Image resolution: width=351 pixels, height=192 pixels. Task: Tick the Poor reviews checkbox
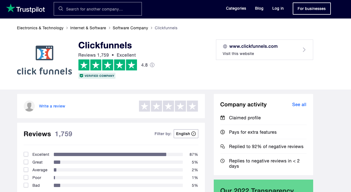coord(26,178)
